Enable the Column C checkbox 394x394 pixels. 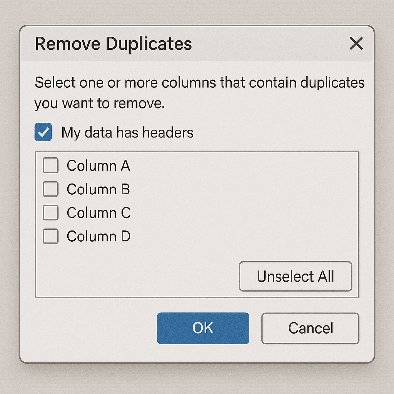coord(50,213)
